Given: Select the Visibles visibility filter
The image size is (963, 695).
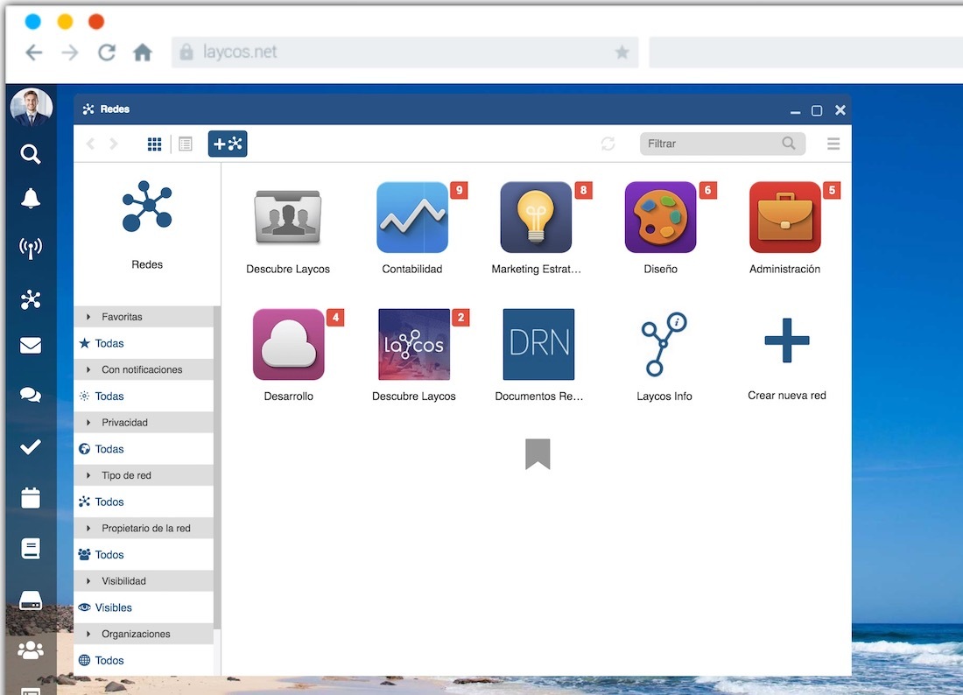Looking at the screenshot, I should coord(114,607).
